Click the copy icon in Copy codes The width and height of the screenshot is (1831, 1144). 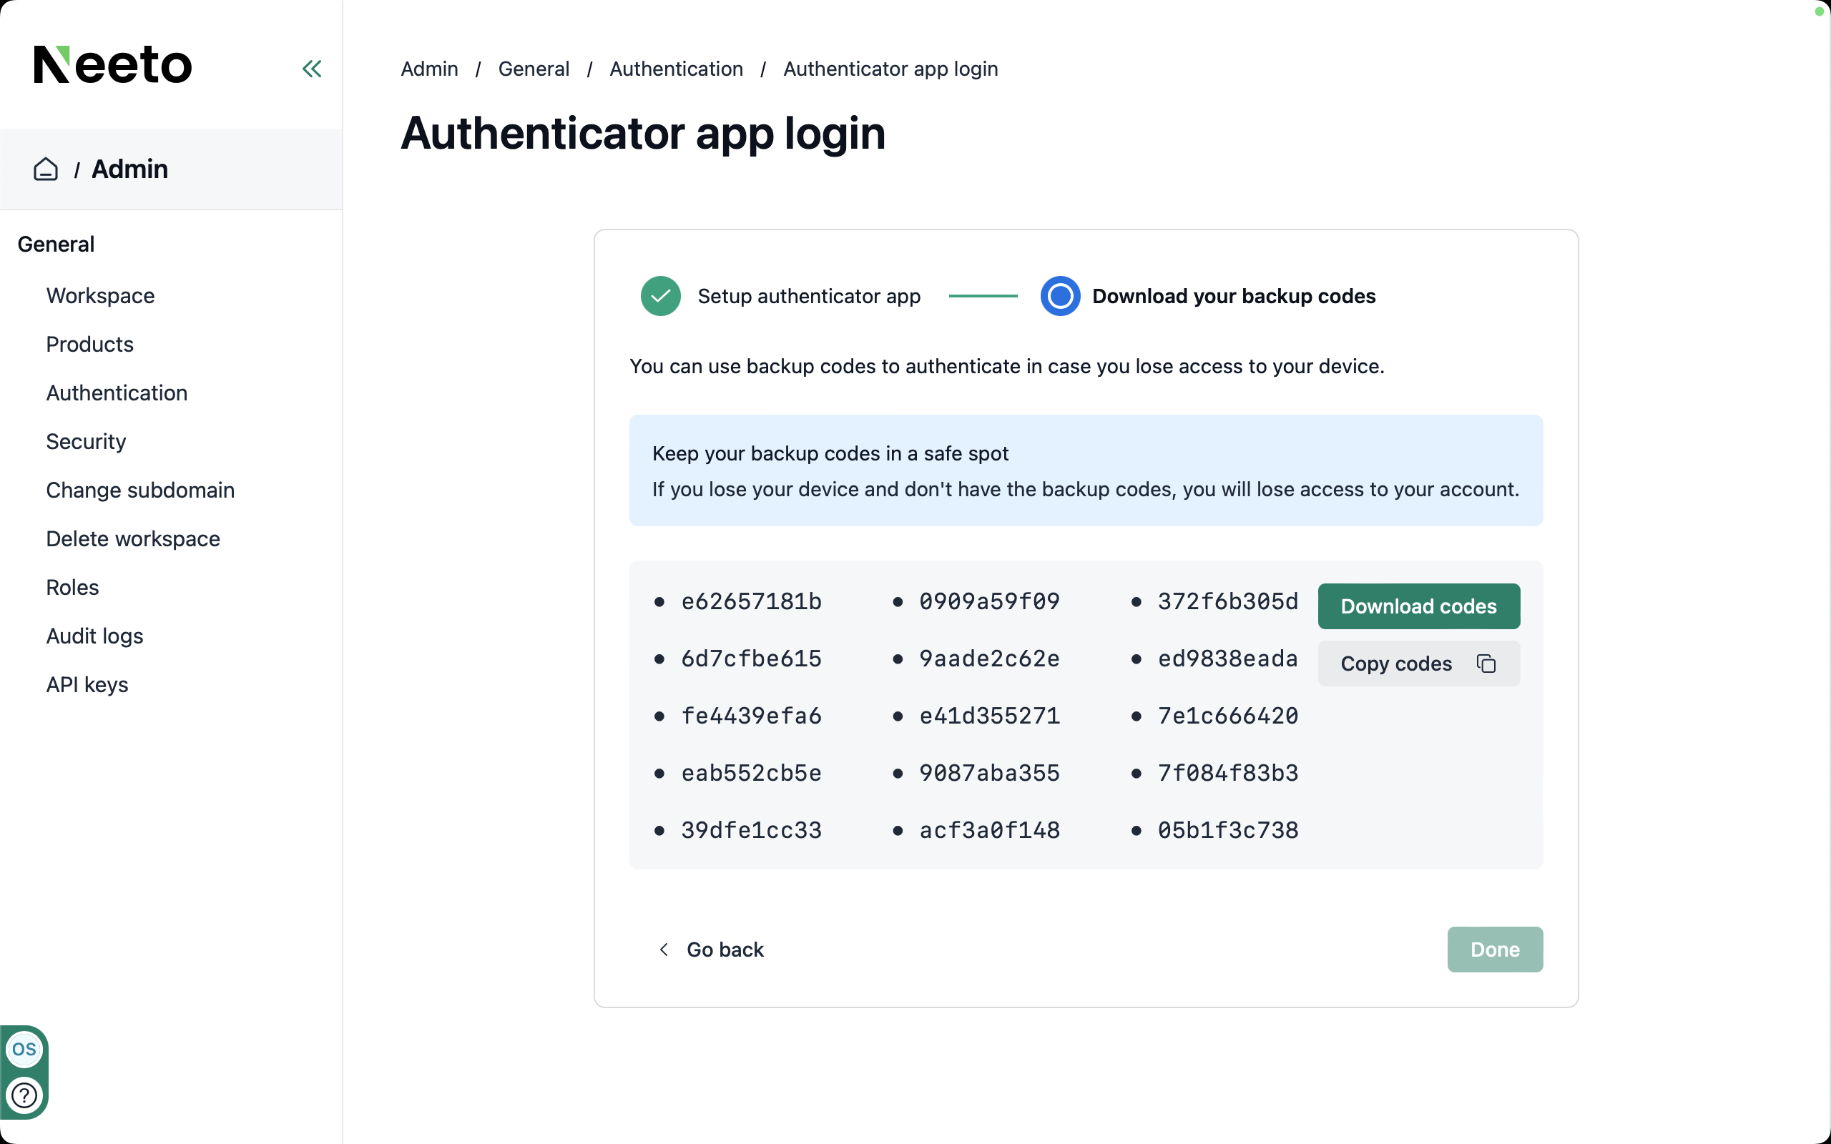tap(1486, 664)
